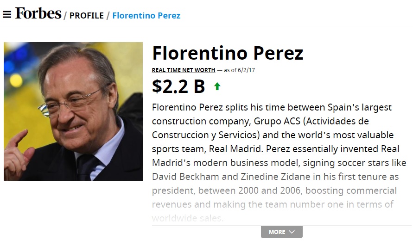Viewport: 413px width, 246px height.
Task: Go to the PROFILE breadcrumb
Action: pos(87,16)
